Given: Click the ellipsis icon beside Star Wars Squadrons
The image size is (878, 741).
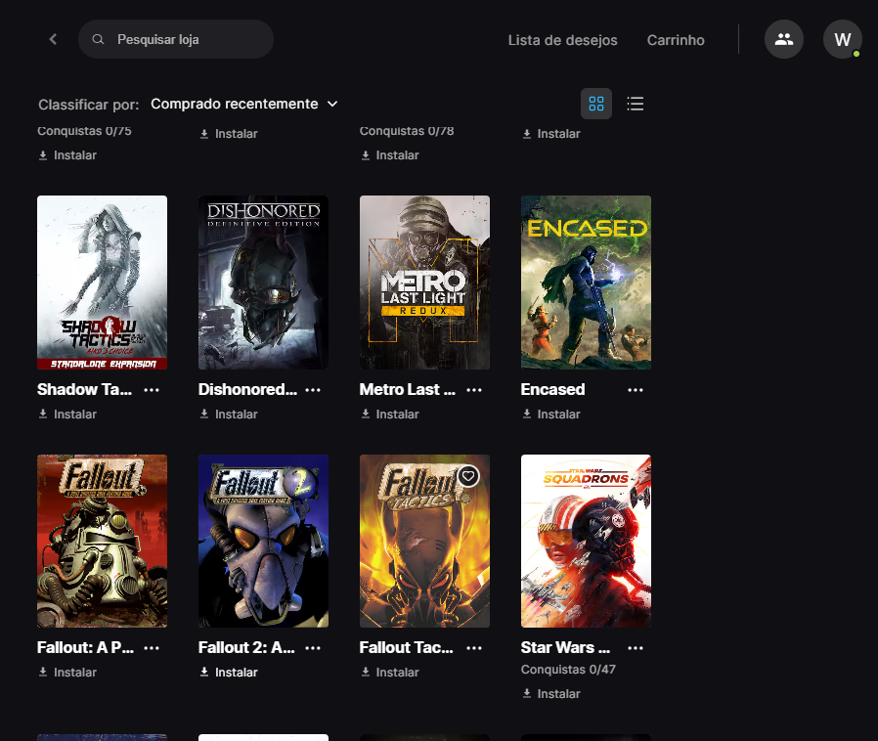Looking at the screenshot, I should [x=636, y=648].
